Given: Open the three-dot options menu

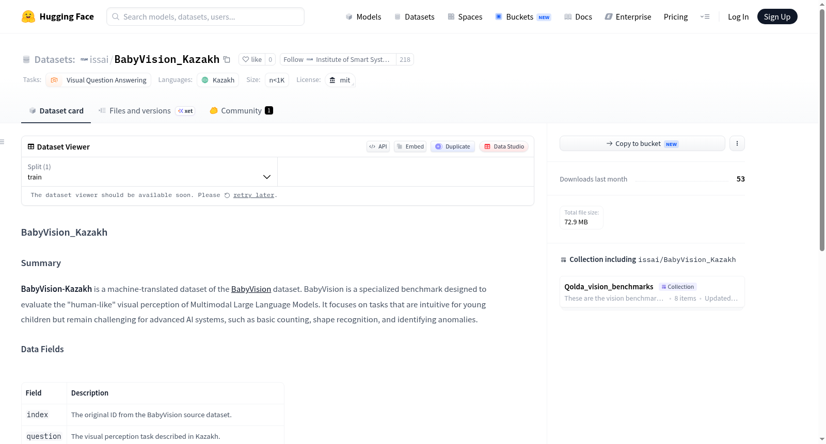Looking at the screenshot, I should coord(737,143).
